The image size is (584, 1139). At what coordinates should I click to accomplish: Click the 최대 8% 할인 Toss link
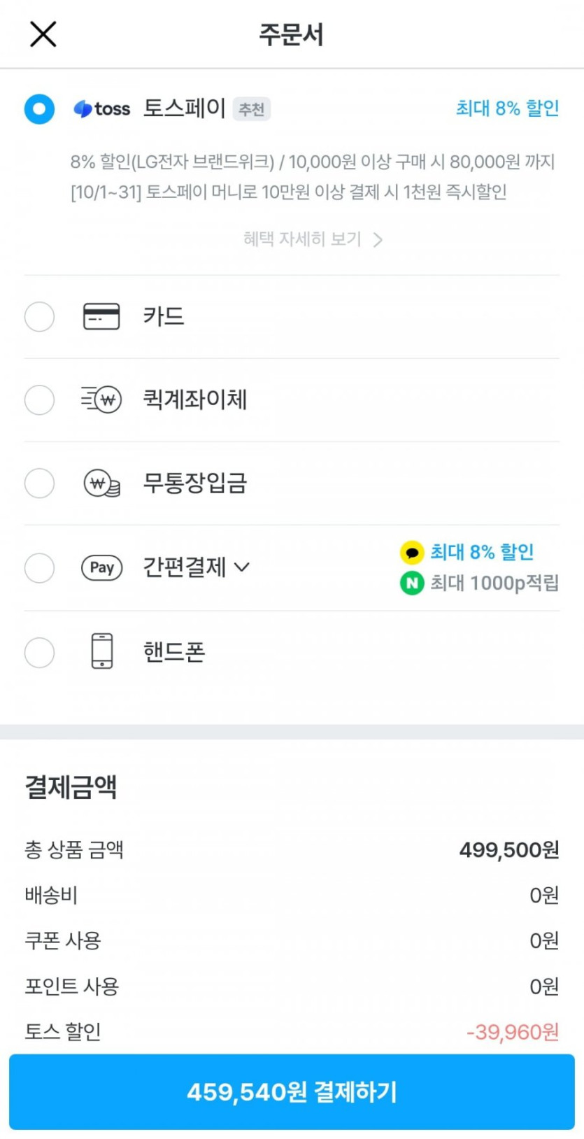(x=507, y=108)
